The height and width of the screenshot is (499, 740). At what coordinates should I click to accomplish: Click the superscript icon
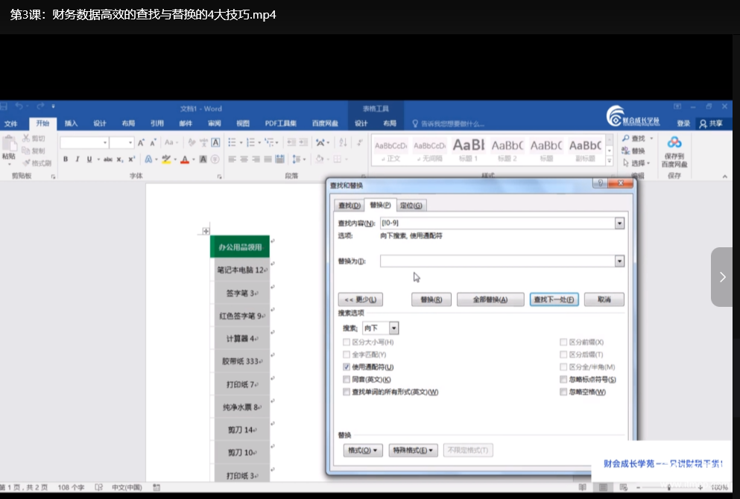[132, 159]
